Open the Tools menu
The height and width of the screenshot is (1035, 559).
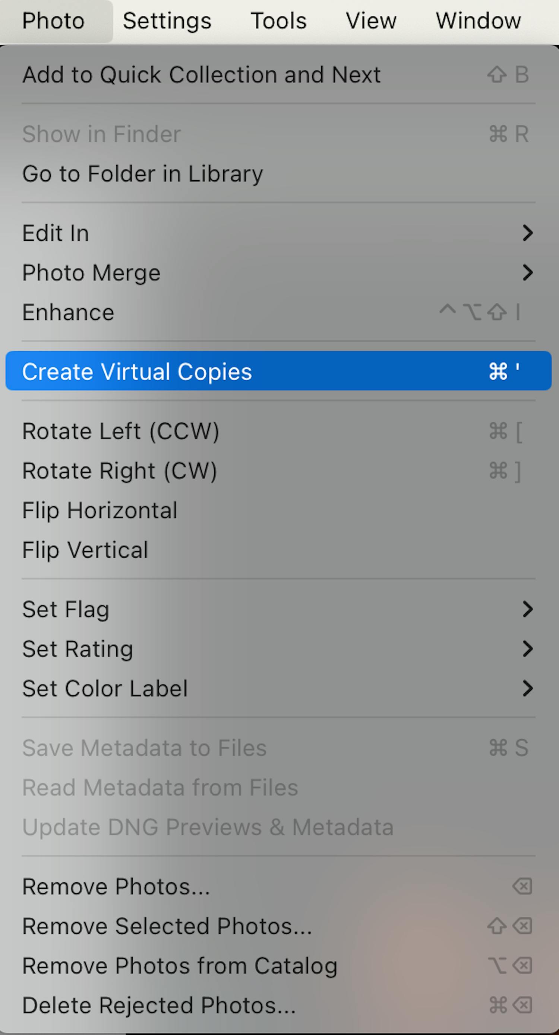coord(278,21)
